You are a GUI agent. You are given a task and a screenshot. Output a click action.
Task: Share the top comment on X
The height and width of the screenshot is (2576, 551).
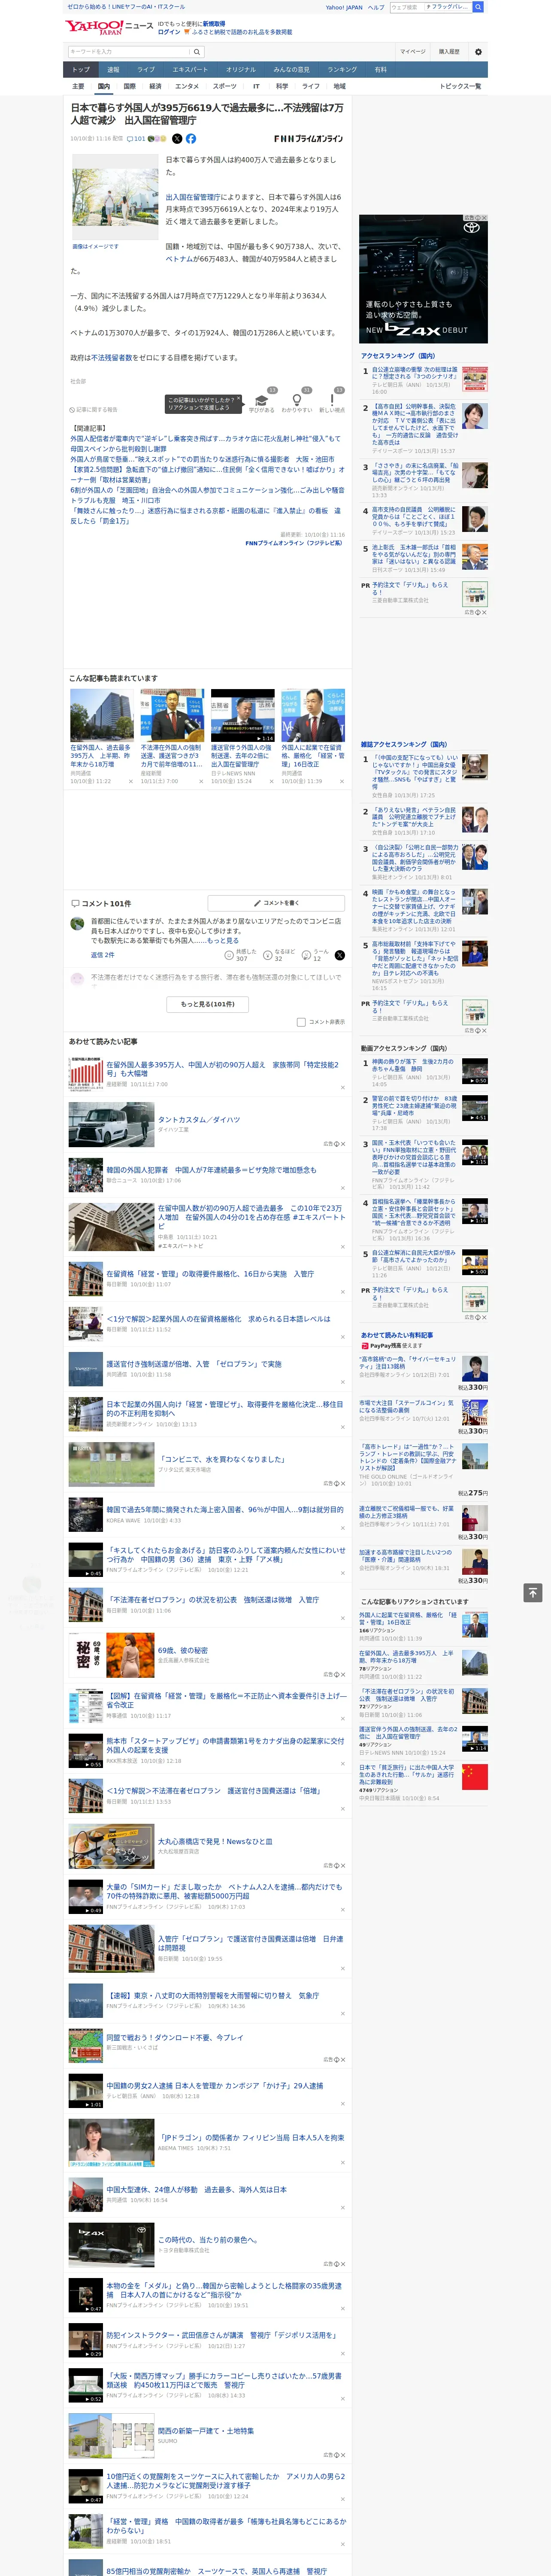pyautogui.click(x=339, y=955)
